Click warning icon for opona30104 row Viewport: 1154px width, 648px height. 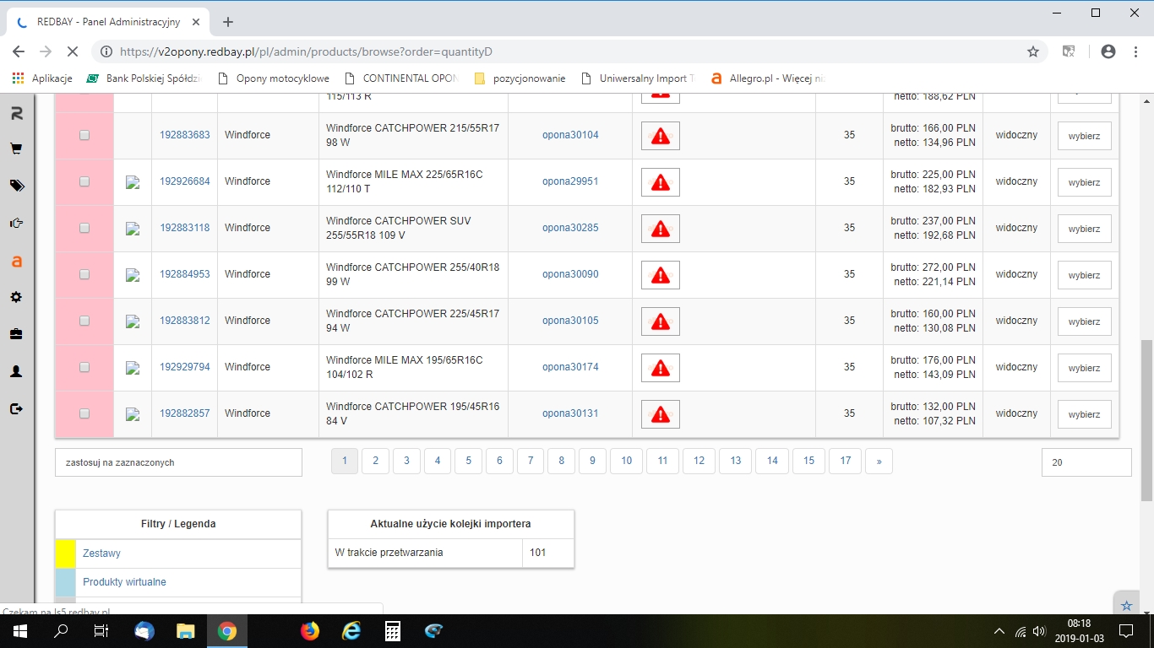[660, 136]
